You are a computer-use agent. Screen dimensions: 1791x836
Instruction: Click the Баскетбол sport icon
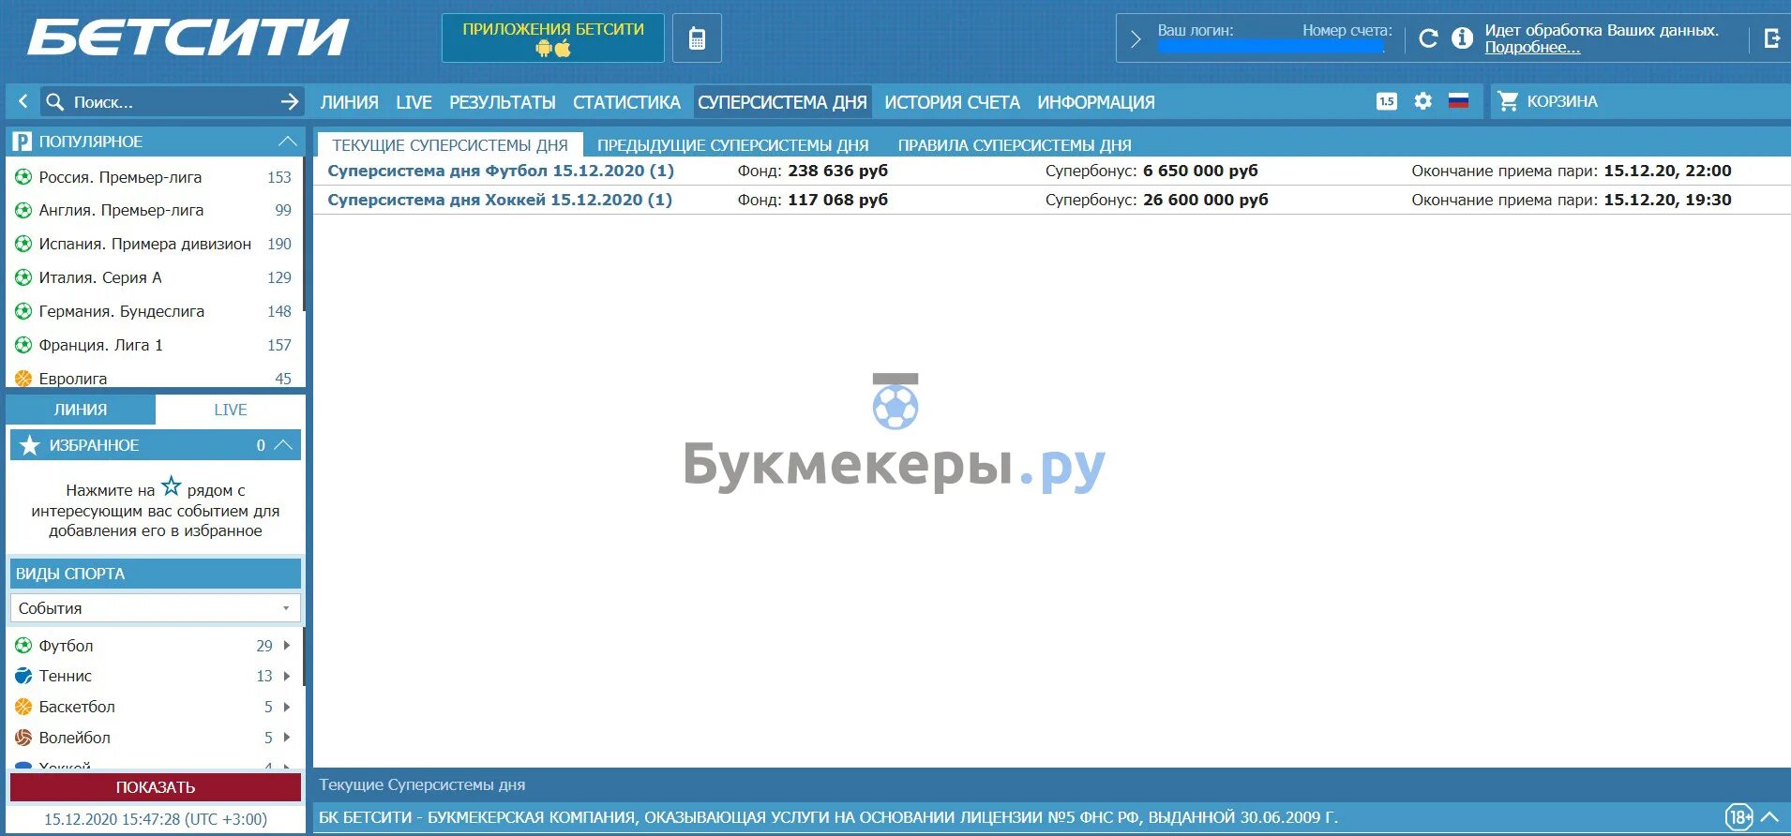[x=23, y=707]
